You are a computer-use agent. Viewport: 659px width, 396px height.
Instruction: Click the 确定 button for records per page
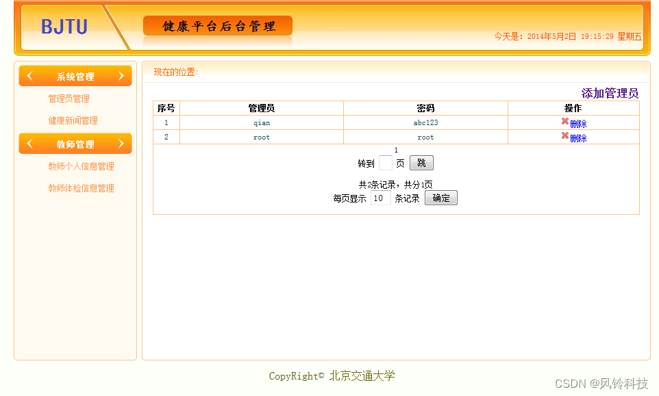pos(441,198)
